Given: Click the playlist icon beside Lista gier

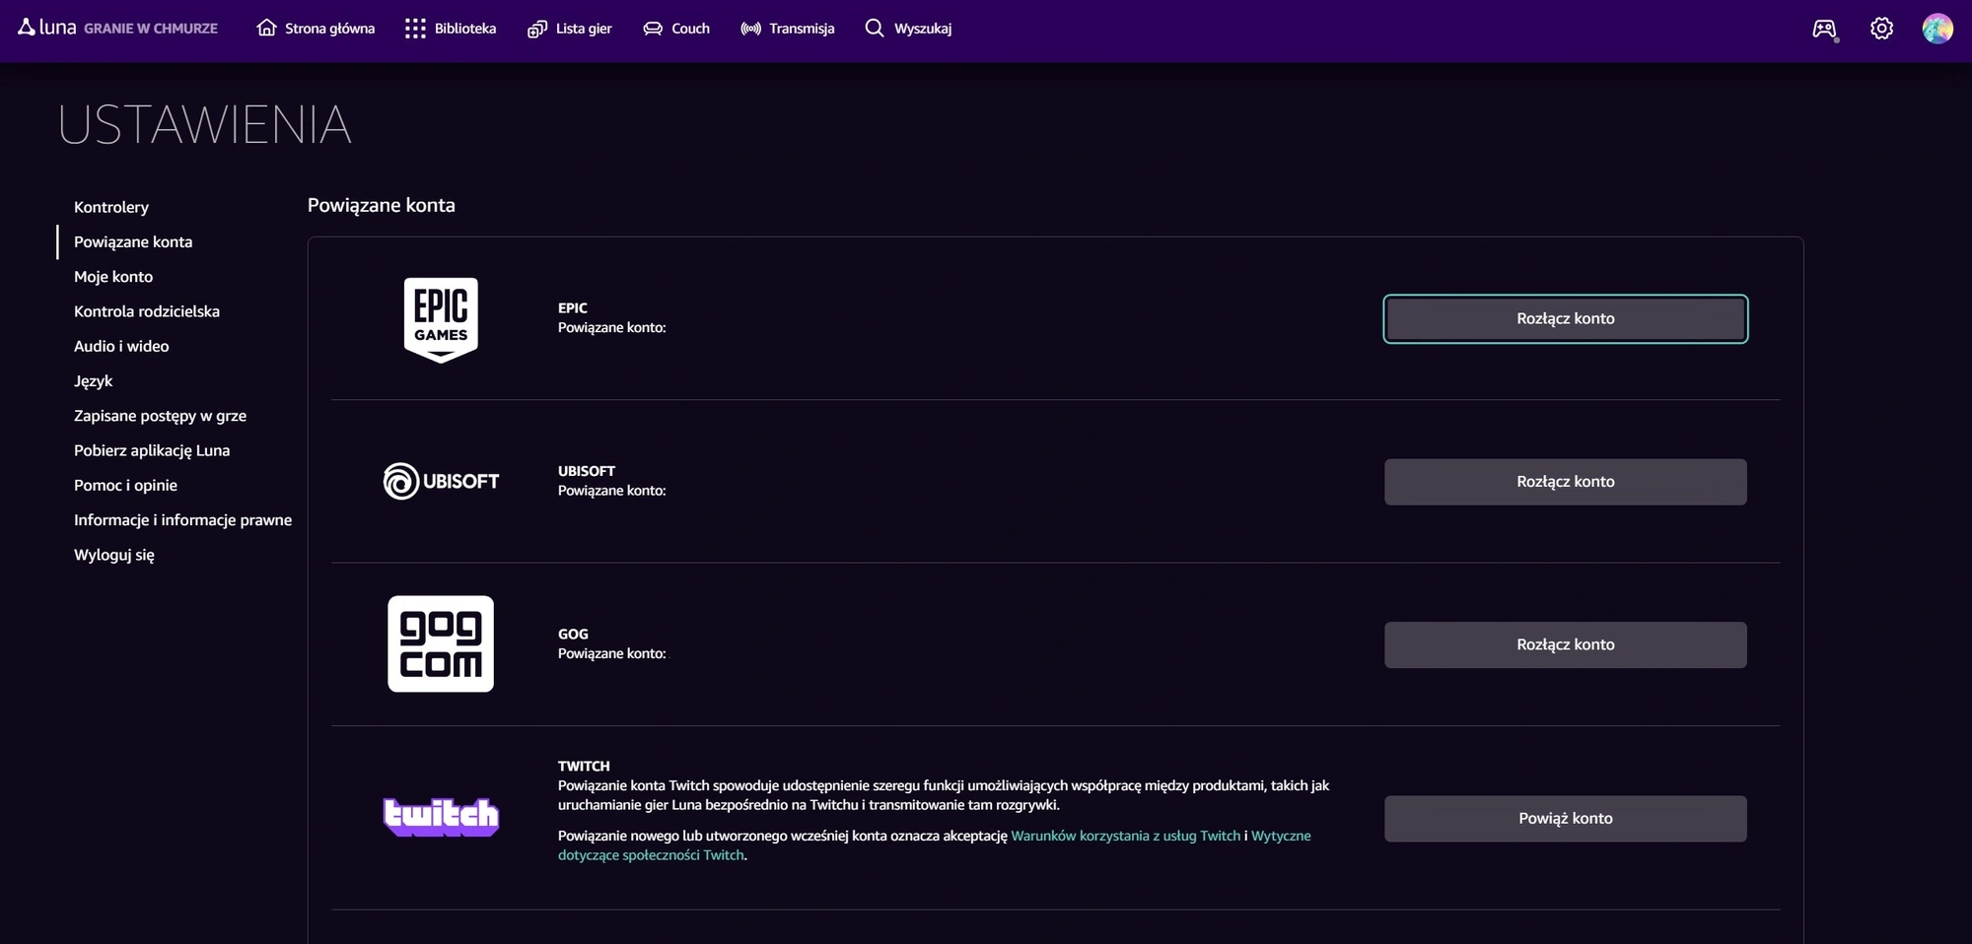Looking at the screenshot, I should click(x=537, y=29).
